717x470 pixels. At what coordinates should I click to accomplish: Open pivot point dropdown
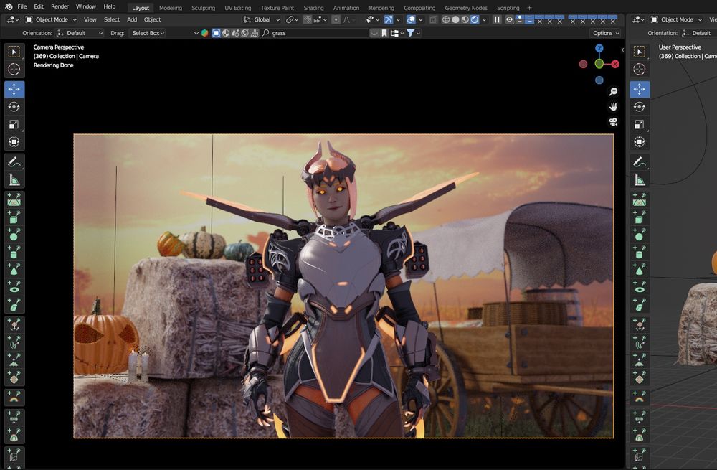292,19
